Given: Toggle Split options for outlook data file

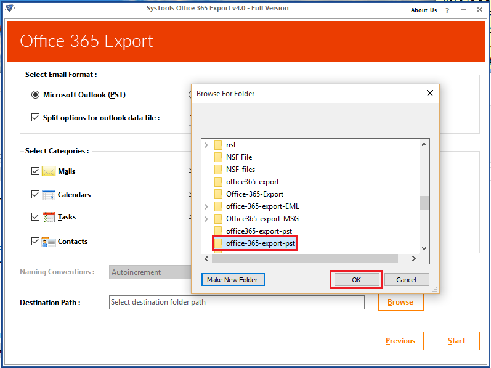Looking at the screenshot, I should point(35,118).
